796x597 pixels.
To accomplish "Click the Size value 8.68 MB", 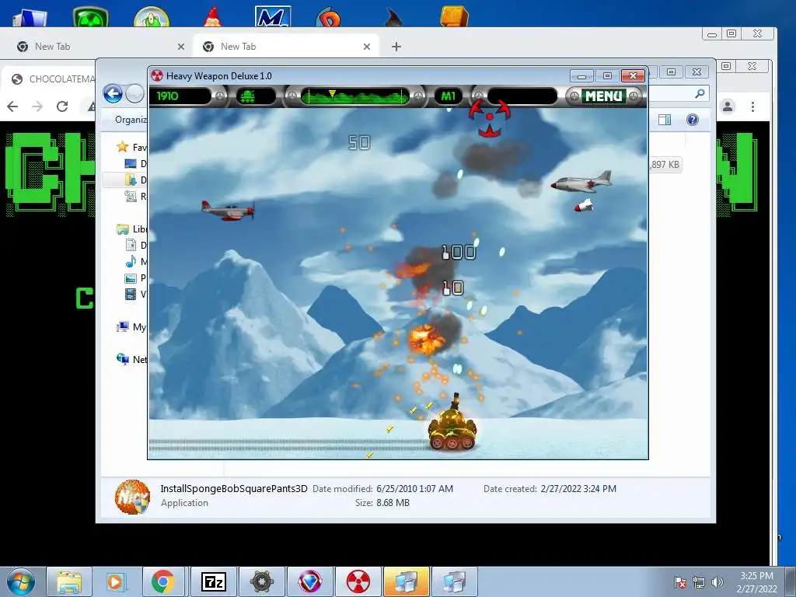I will pyautogui.click(x=393, y=503).
